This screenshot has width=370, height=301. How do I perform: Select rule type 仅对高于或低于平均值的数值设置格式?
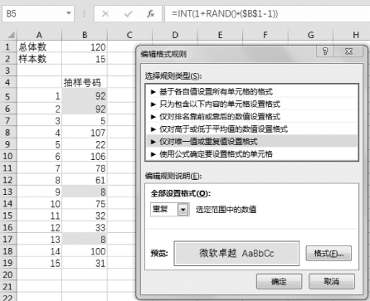(x=251, y=129)
